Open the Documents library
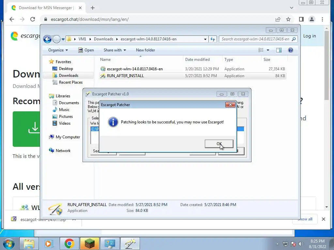 pos(69,103)
